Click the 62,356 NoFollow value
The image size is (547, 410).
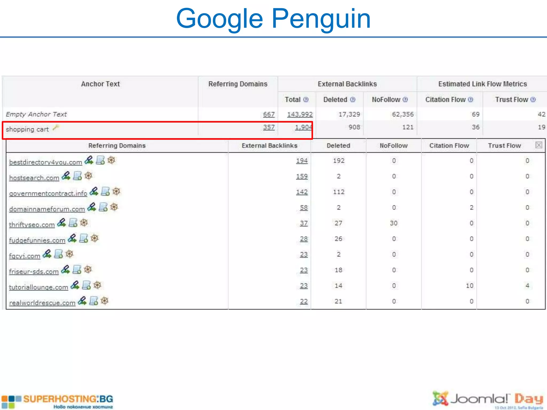pos(403,114)
